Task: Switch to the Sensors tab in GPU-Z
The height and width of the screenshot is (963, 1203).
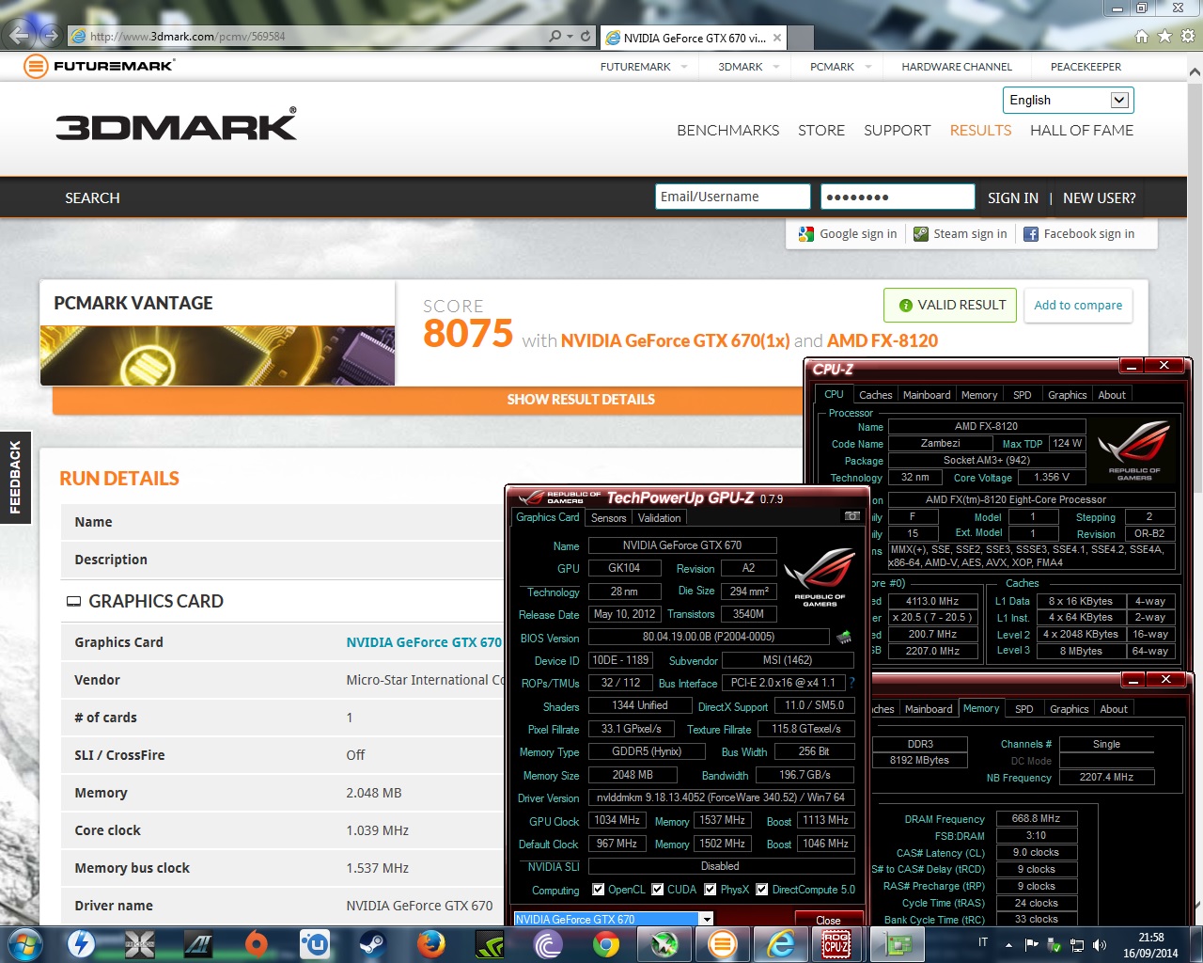Action: (608, 518)
